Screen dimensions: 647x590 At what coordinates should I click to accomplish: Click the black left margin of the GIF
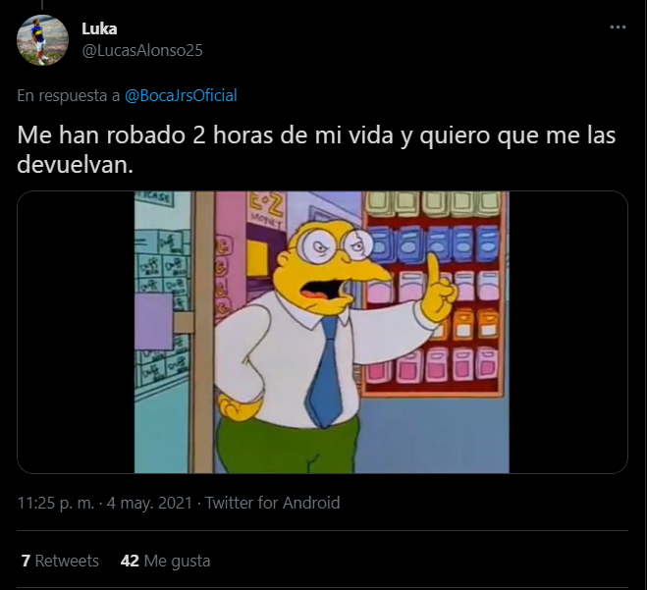76,332
